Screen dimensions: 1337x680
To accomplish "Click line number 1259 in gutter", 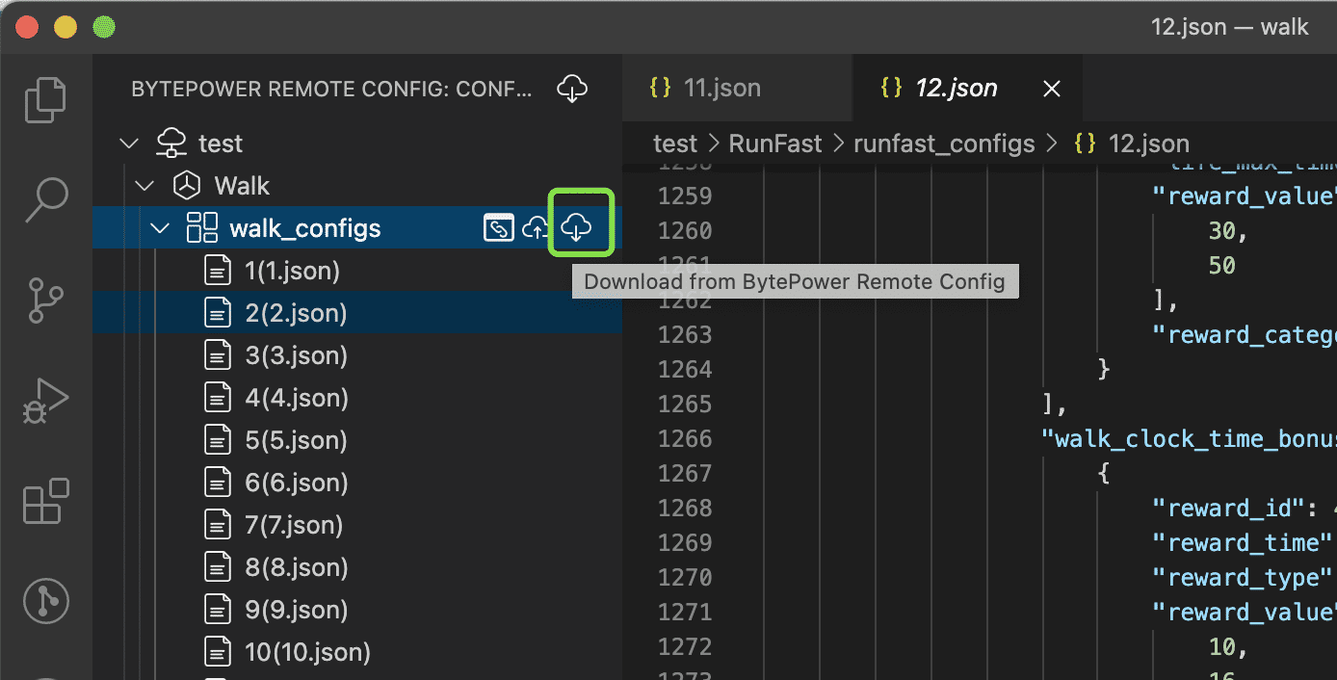I will pyautogui.click(x=685, y=196).
